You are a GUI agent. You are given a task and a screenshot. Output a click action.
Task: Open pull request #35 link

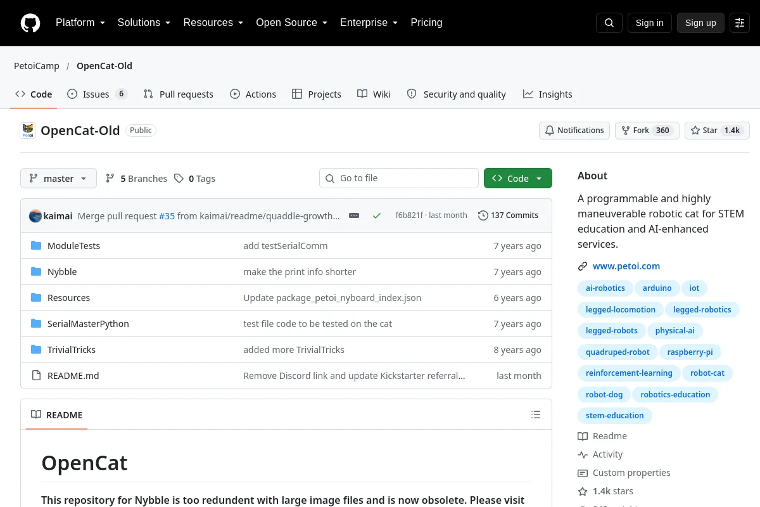pyautogui.click(x=167, y=215)
